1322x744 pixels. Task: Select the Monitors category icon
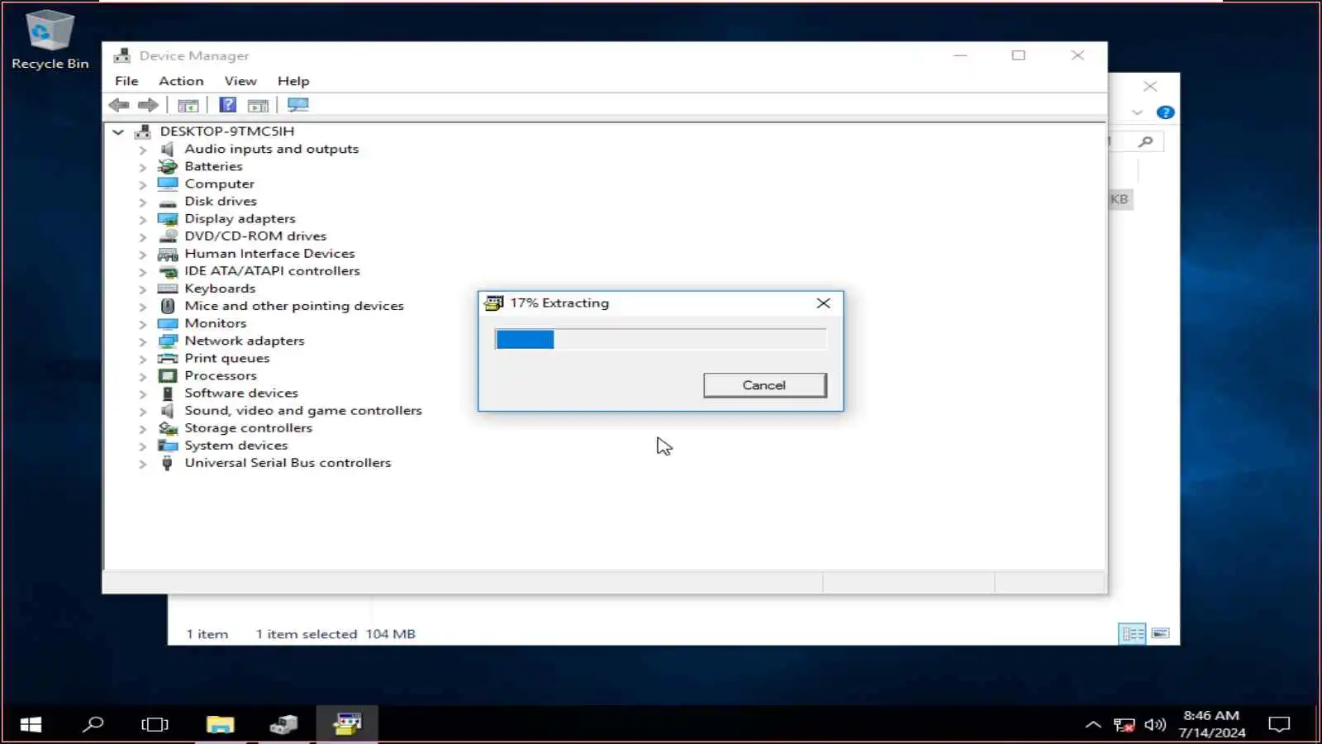(168, 323)
